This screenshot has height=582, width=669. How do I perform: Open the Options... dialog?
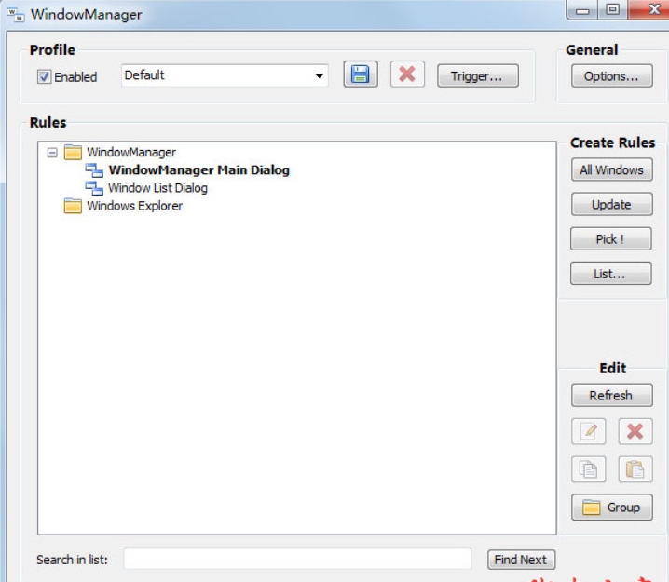pos(612,76)
